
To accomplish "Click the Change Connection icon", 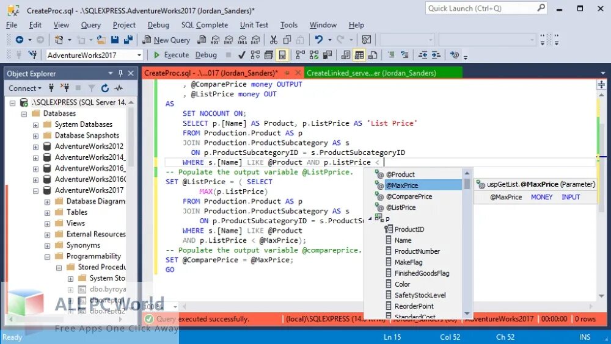I will 32,55.
